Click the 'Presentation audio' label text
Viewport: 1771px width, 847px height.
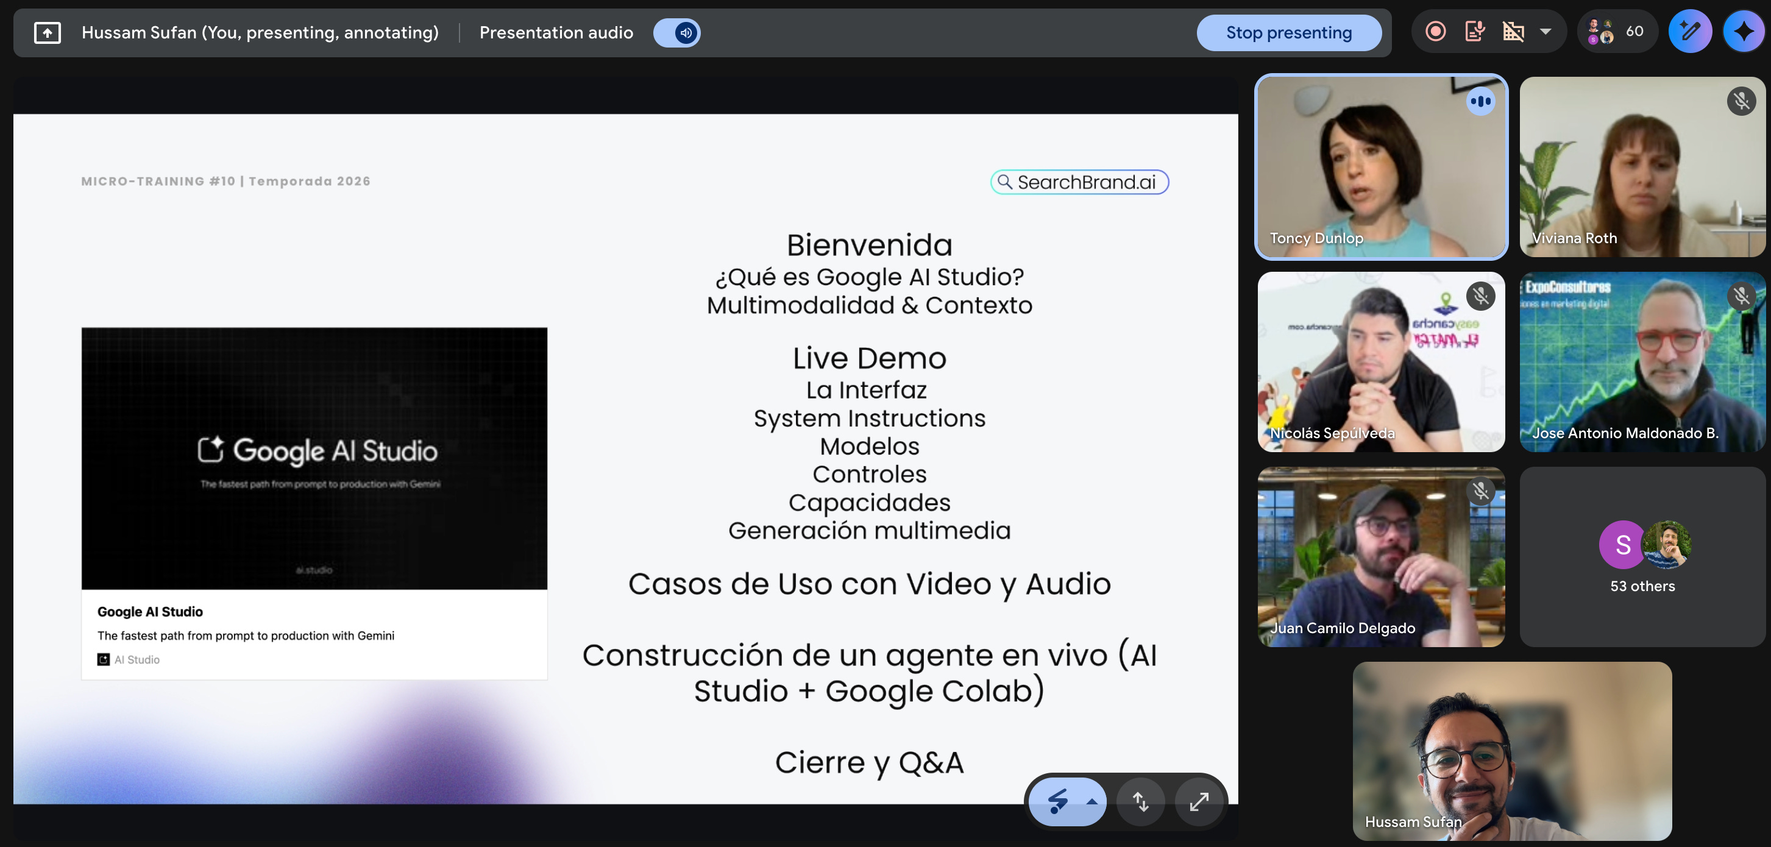tap(556, 32)
